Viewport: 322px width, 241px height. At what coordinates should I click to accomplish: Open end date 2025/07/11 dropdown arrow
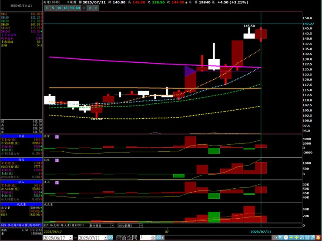106,238
